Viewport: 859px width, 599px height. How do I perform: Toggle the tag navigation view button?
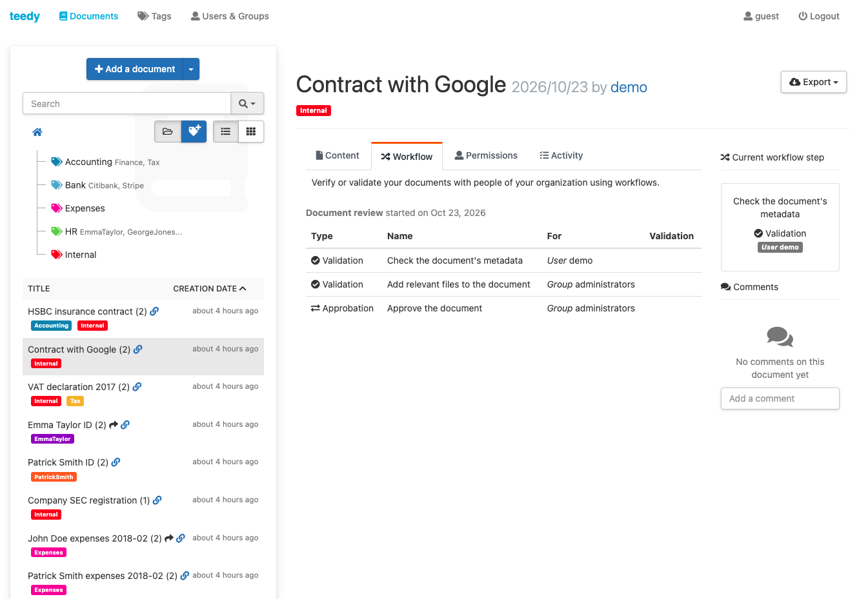(x=194, y=132)
